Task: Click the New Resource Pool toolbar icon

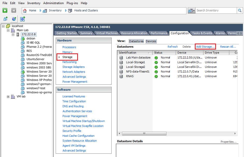Action: click(13, 19)
